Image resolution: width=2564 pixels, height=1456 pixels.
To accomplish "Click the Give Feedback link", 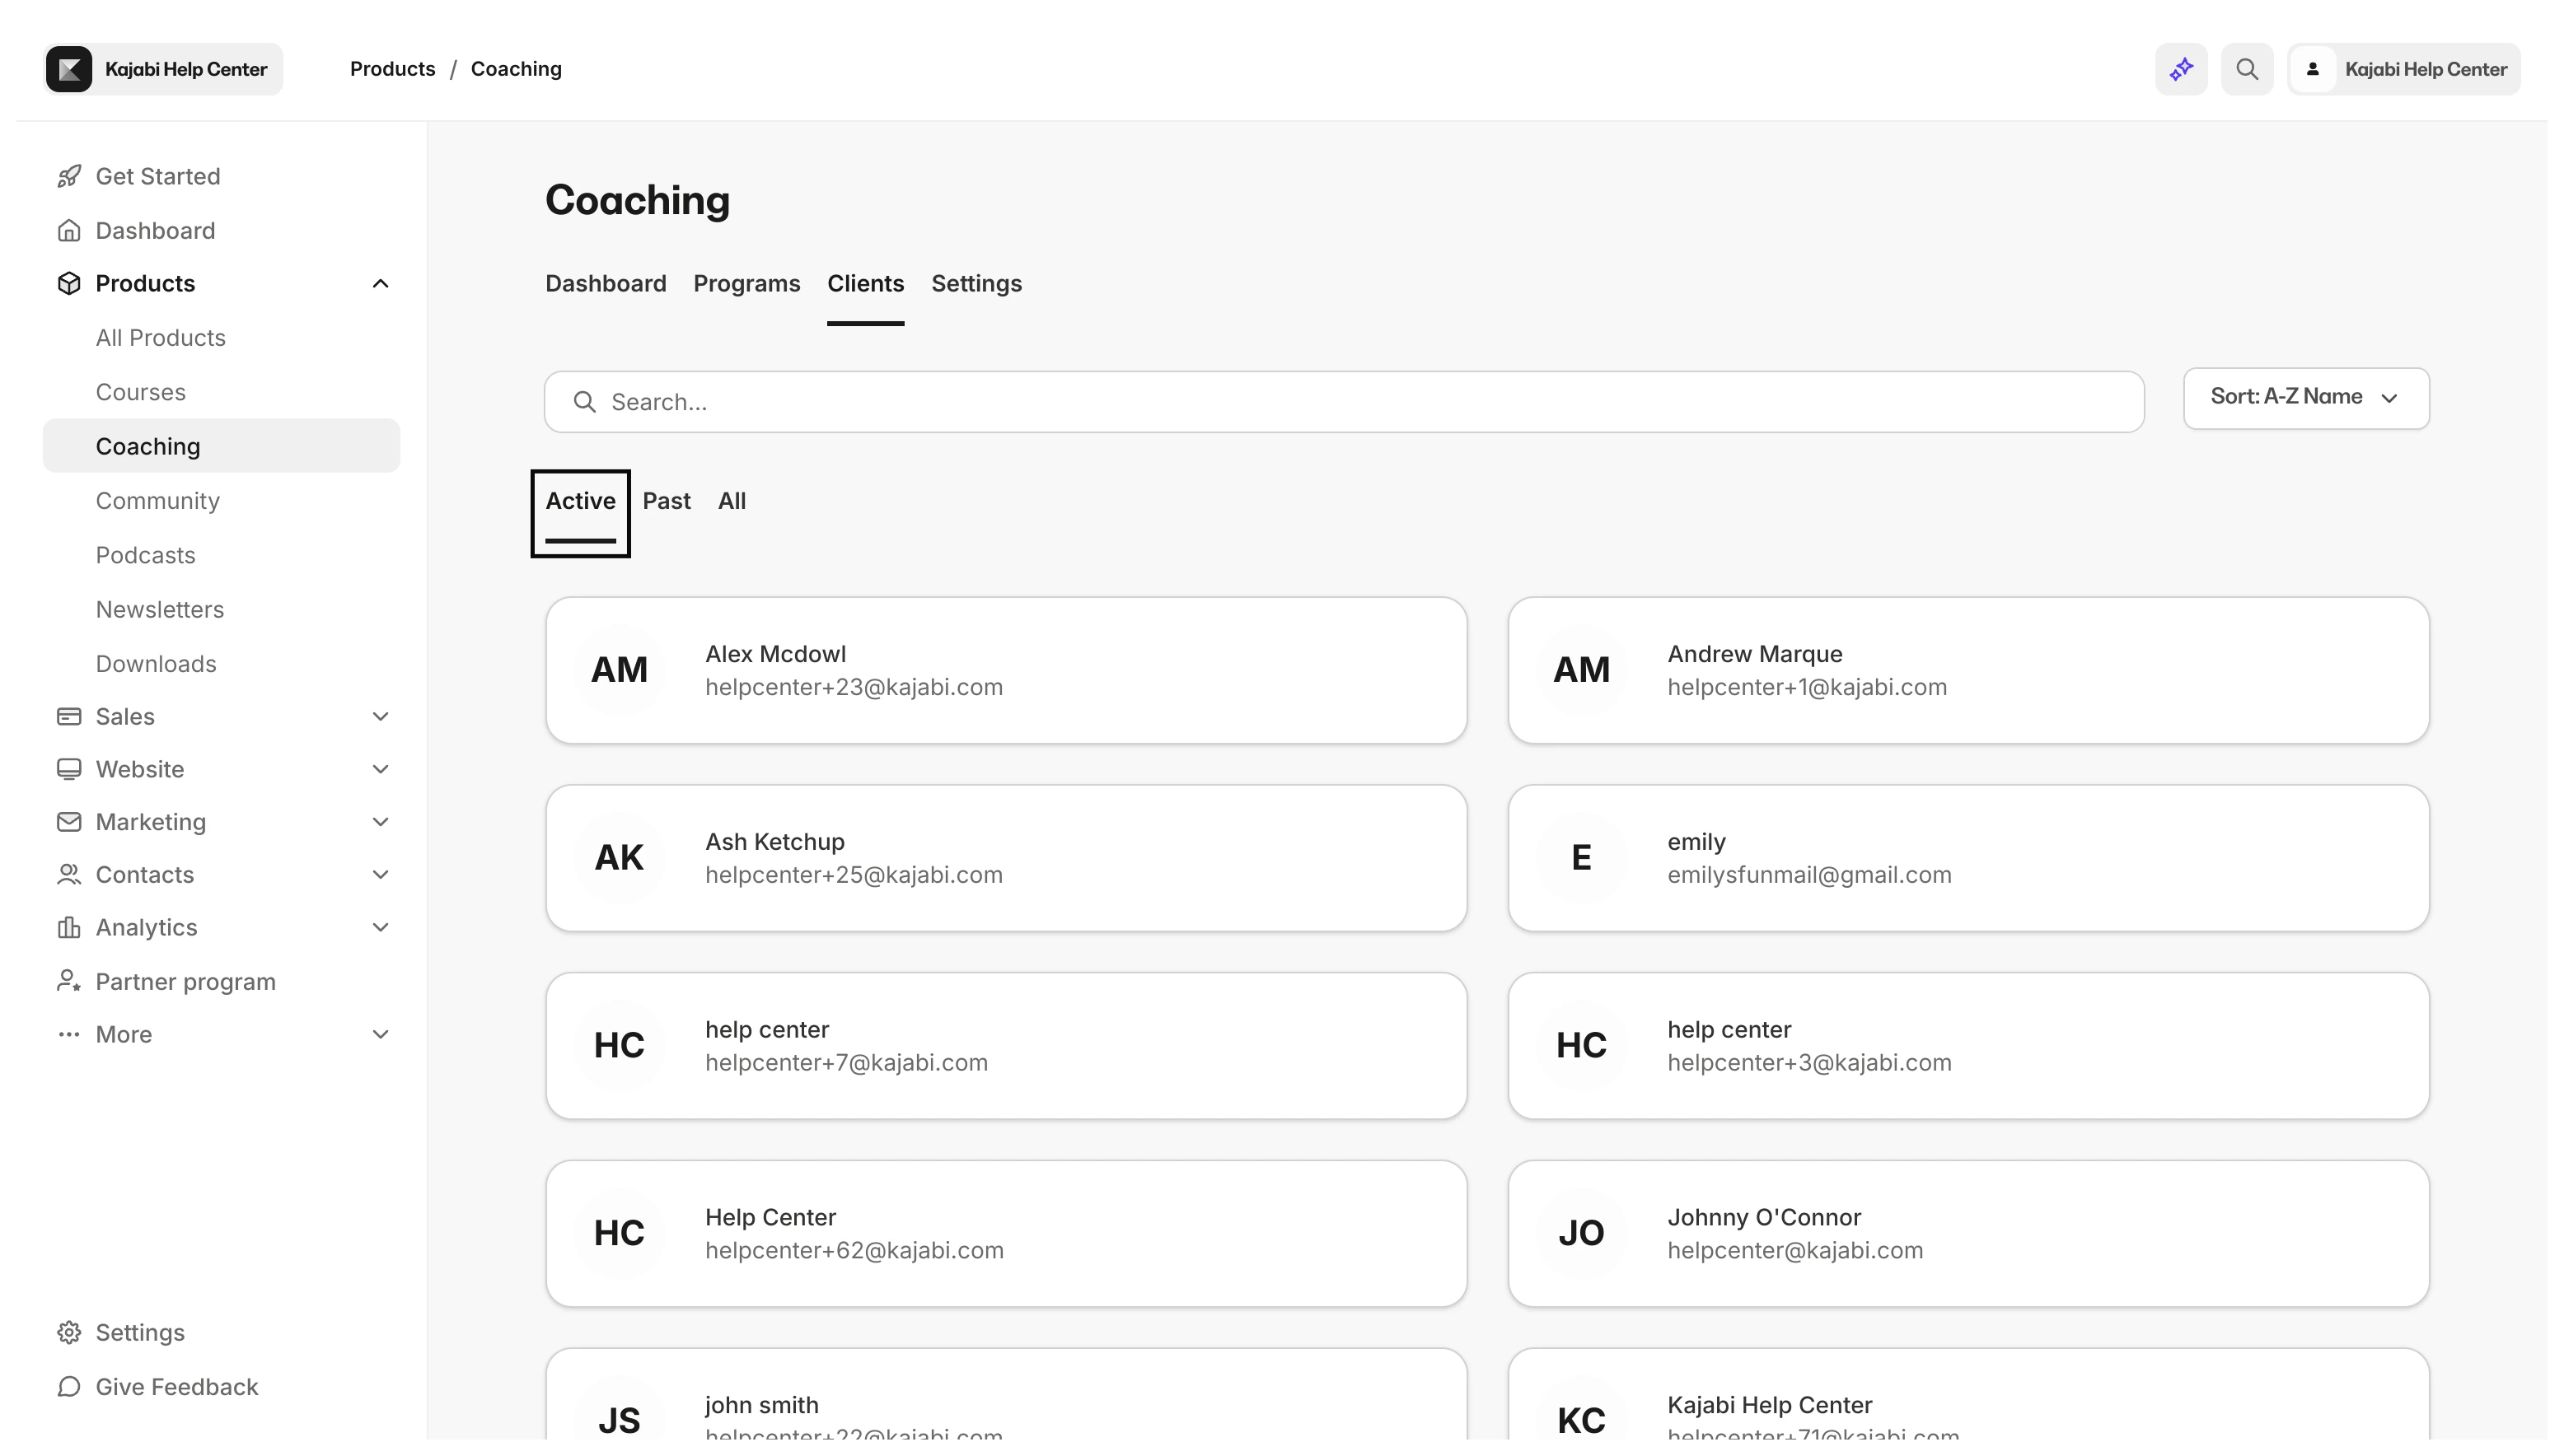I will pos(158,1387).
